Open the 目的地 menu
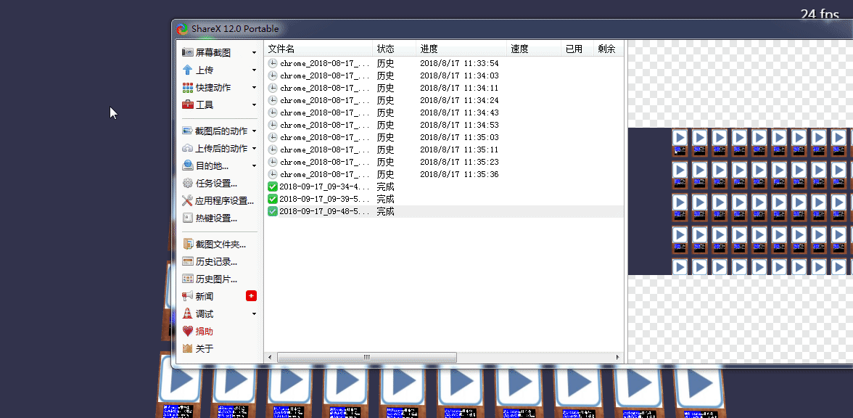The width and height of the screenshot is (853, 418). pyautogui.click(x=219, y=166)
